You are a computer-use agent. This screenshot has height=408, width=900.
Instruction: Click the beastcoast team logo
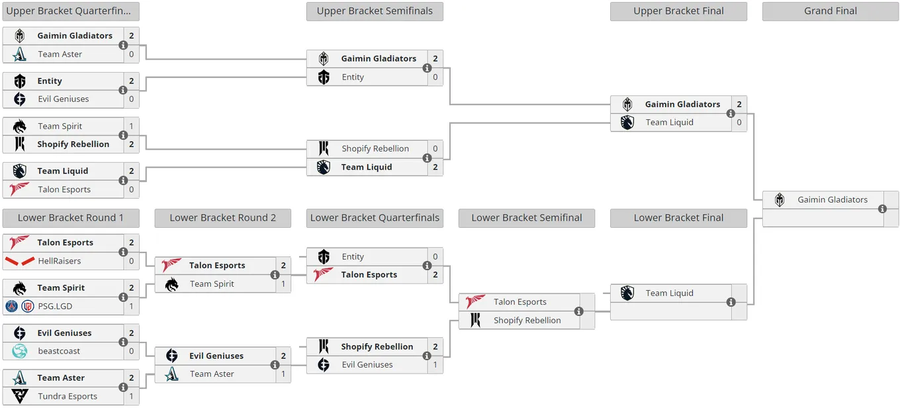click(20, 351)
